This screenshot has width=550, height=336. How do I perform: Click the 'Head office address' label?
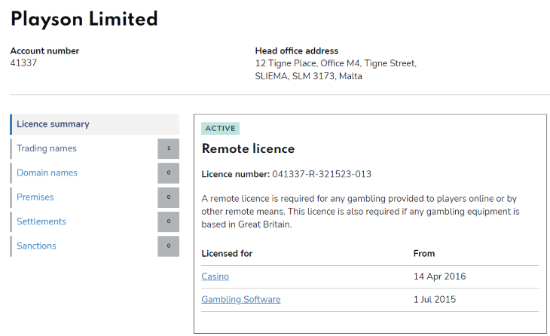297,51
